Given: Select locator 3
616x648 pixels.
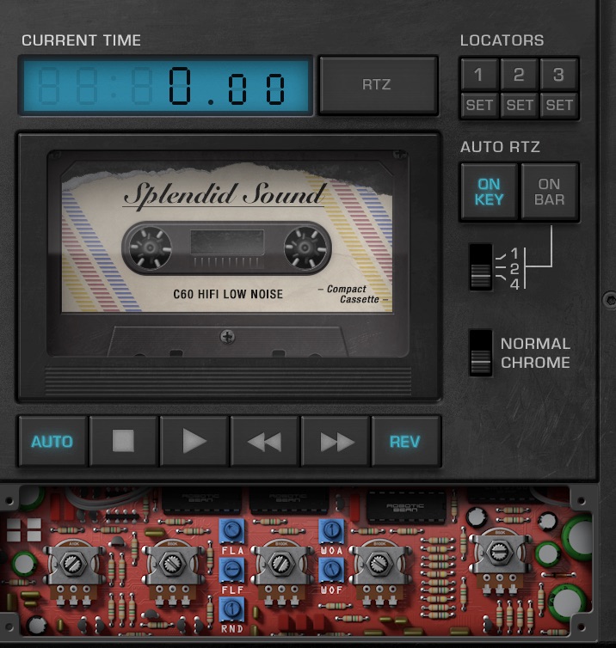Looking at the screenshot, I should click(x=558, y=76).
